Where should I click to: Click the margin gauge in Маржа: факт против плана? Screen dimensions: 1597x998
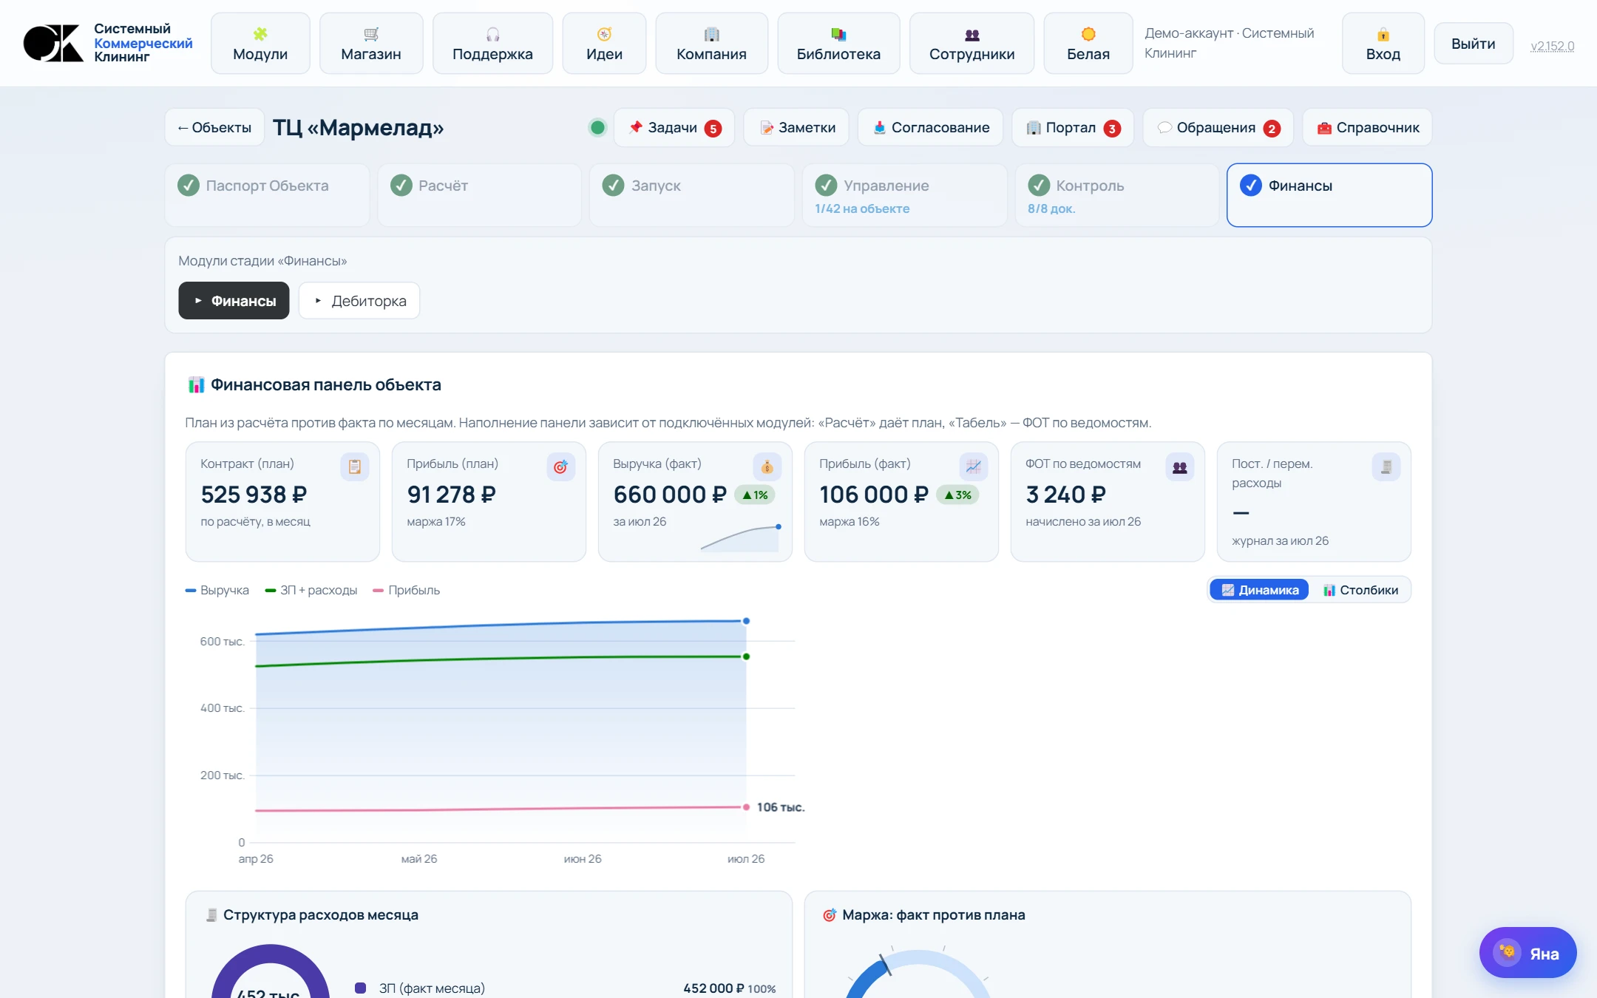(x=917, y=972)
